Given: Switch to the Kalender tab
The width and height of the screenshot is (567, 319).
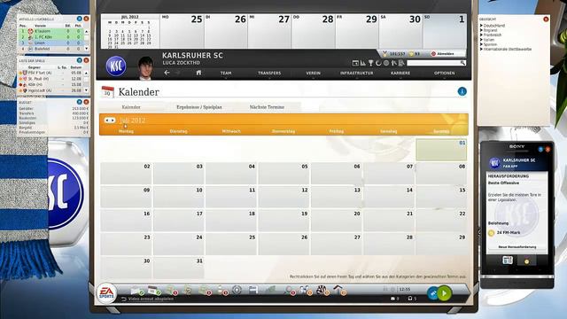Looking at the screenshot, I should coord(131,107).
